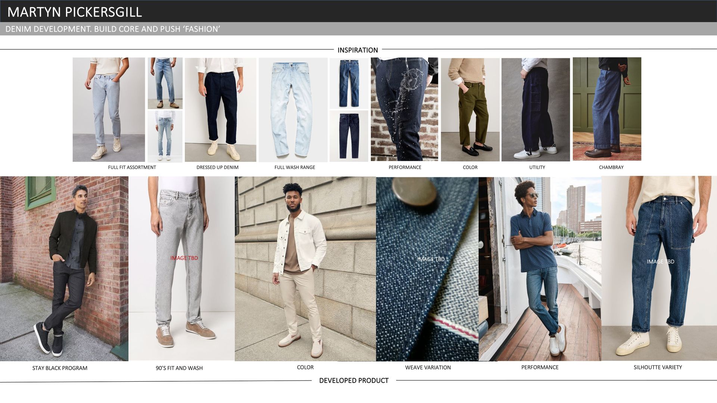Click the red IMAGE TBD text
Screen dimensions: 717x403
pyautogui.click(x=184, y=258)
